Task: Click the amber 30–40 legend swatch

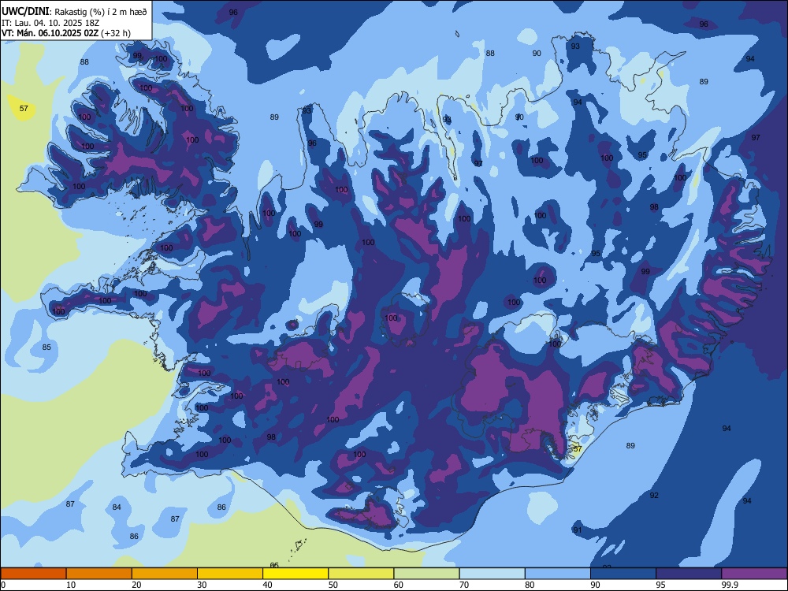Action: point(230,574)
